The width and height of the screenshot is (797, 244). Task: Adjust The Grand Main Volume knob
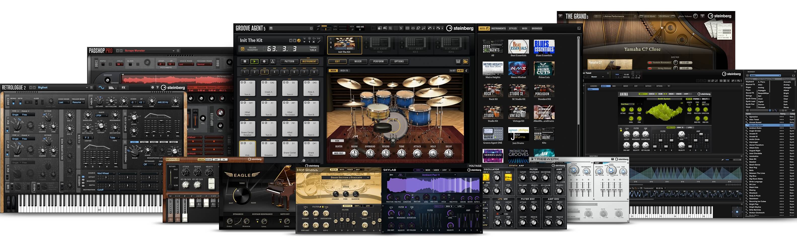[x=696, y=16]
